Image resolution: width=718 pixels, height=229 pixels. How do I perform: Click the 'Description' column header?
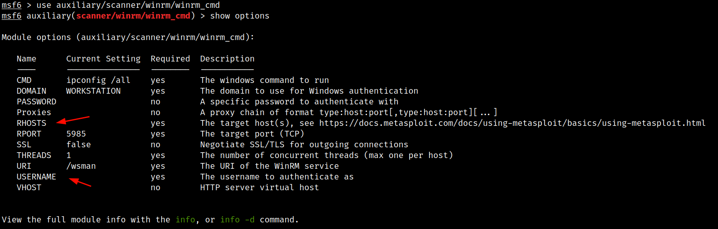(227, 59)
